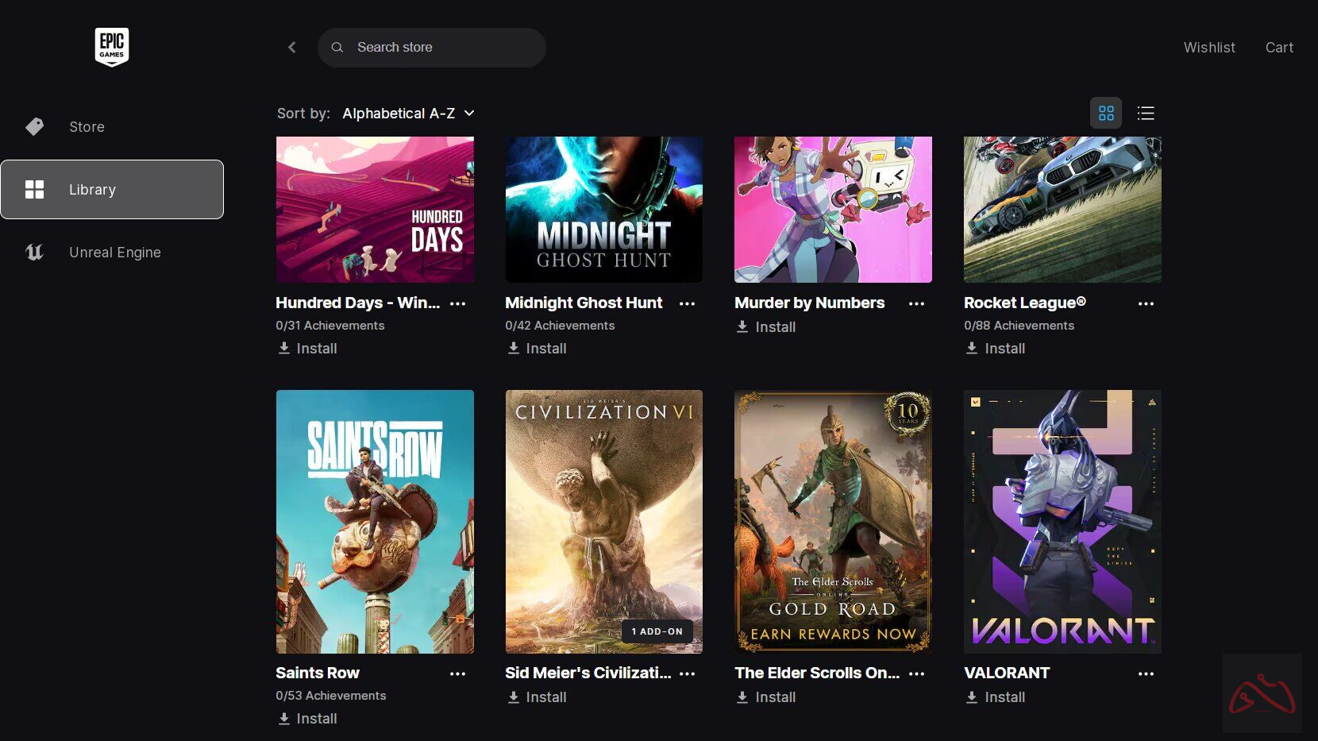The width and height of the screenshot is (1318, 741).
Task: Go back using the left chevron arrow
Action: (292, 48)
